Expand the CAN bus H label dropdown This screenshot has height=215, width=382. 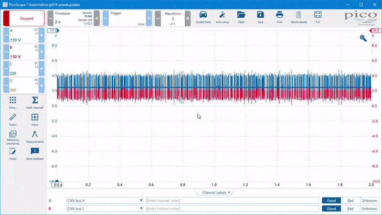point(141,200)
